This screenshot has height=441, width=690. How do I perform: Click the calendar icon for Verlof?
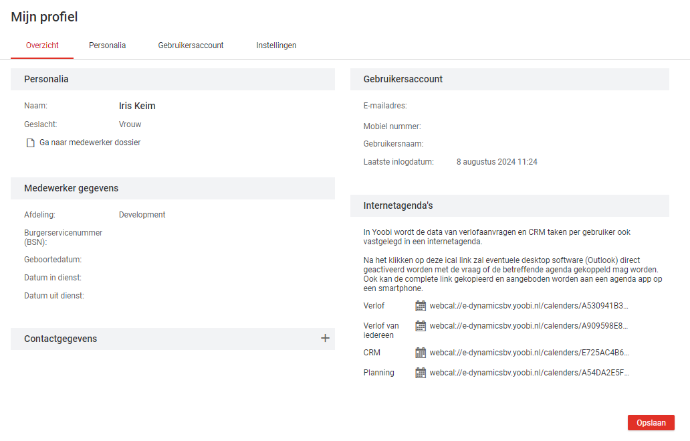(x=421, y=306)
